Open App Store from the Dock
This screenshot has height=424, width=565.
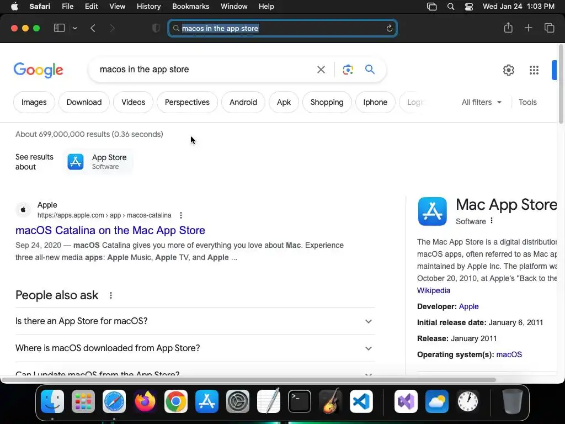pyautogui.click(x=207, y=401)
